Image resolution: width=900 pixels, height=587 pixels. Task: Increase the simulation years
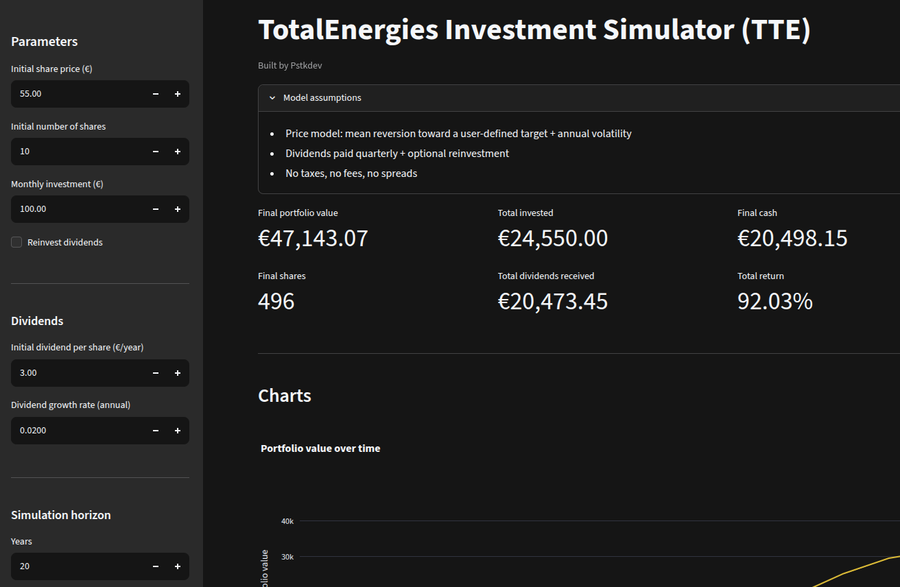[x=178, y=566]
